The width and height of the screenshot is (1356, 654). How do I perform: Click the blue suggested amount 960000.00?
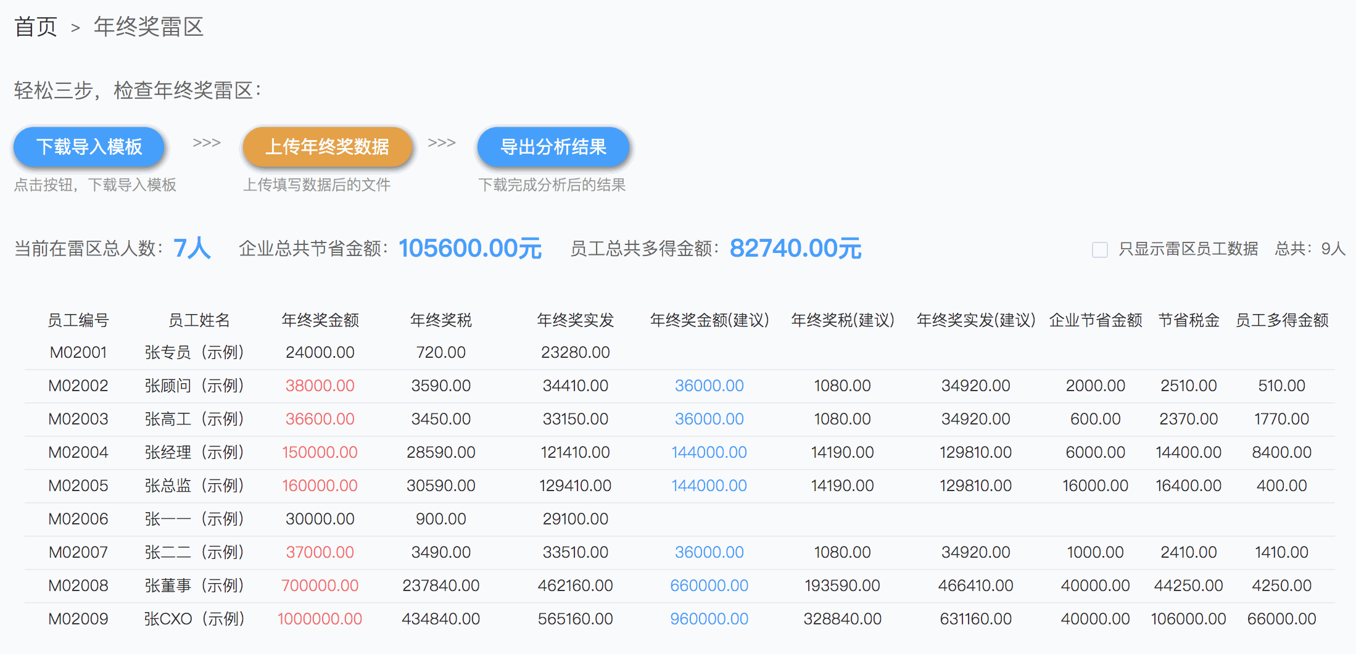(x=709, y=619)
